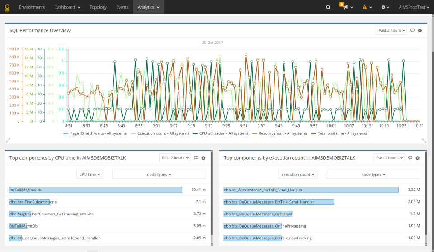434x252 pixels.
Task: Expand SQL overview Past 2 hours dropdown
Action: tap(391, 30)
